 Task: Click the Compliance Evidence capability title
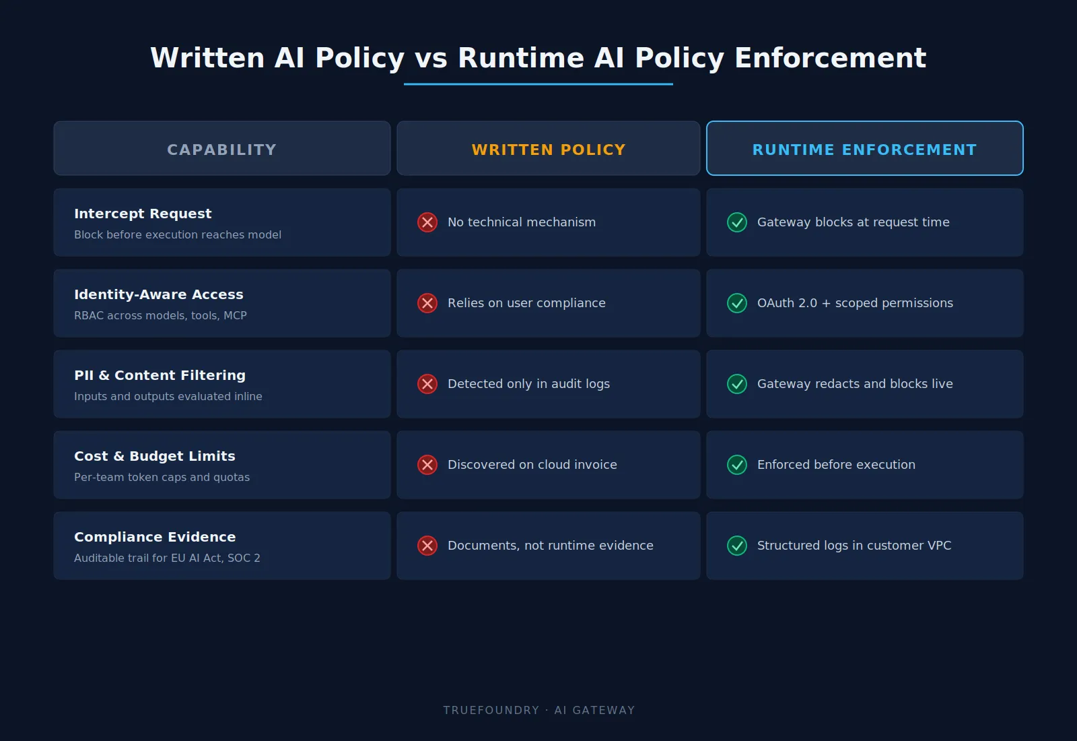155,537
